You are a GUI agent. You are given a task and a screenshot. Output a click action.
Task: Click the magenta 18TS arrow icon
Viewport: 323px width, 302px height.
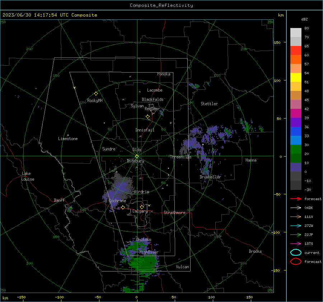pyautogui.click(x=296, y=244)
